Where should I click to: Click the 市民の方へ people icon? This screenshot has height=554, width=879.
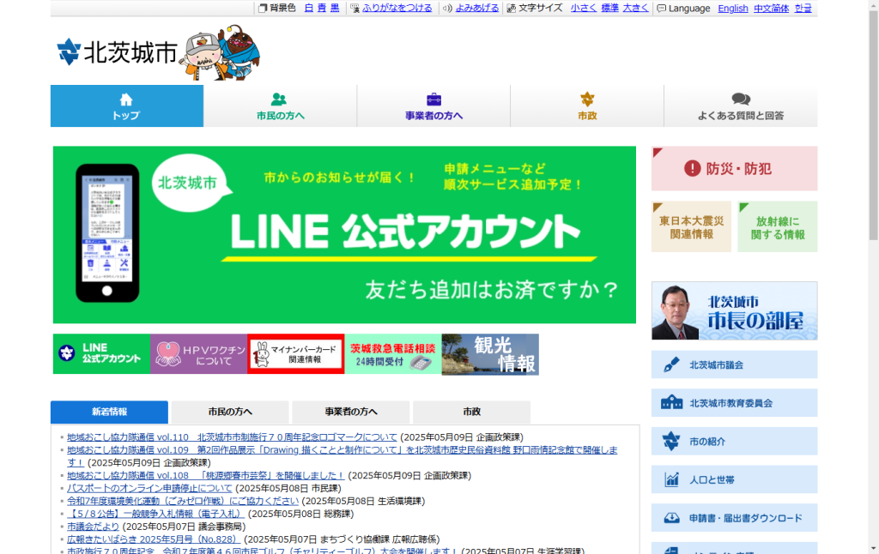pyautogui.click(x=279, y=99)
